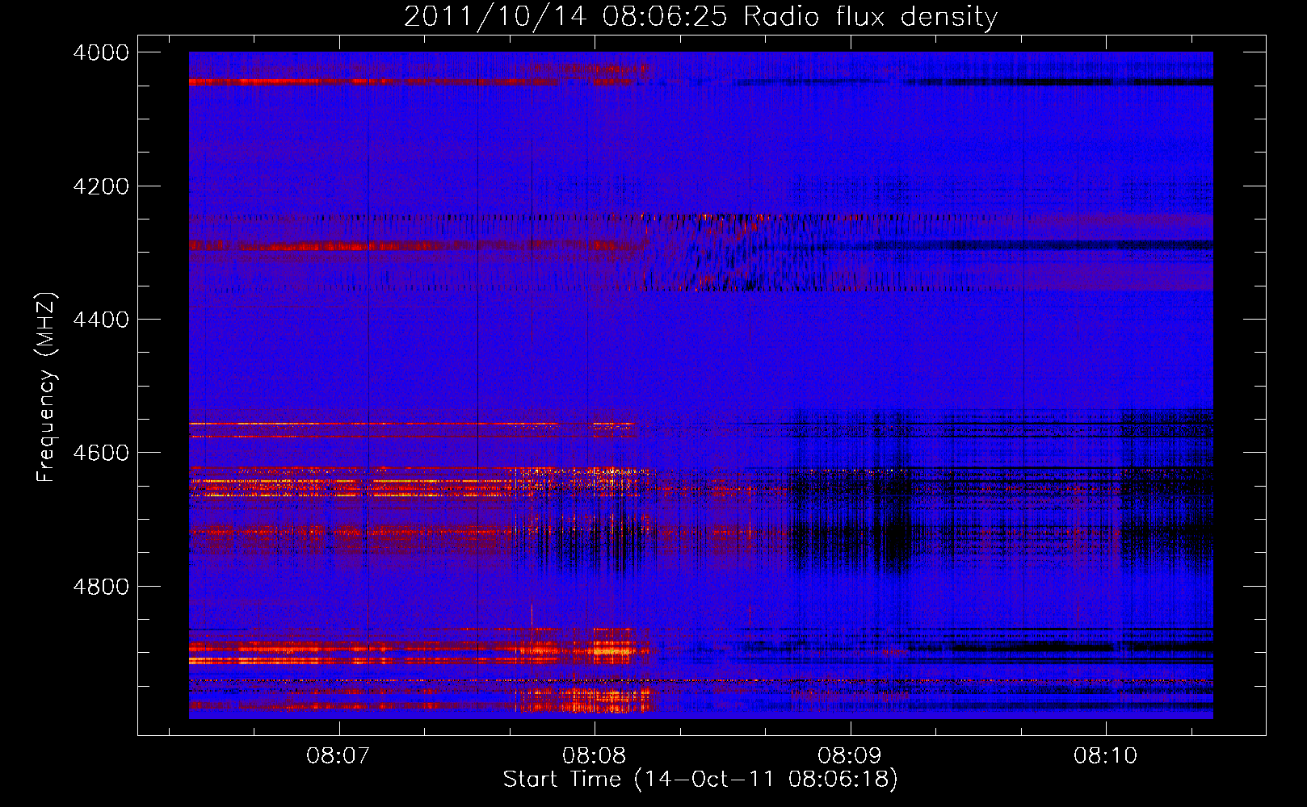
Task: Click the 4200 frequency axis label
Action: point(100,186)
